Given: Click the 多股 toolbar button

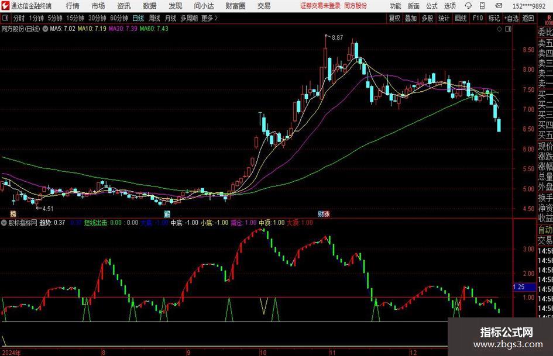Looking at the screenshot, I should click(x=427, y=18).
